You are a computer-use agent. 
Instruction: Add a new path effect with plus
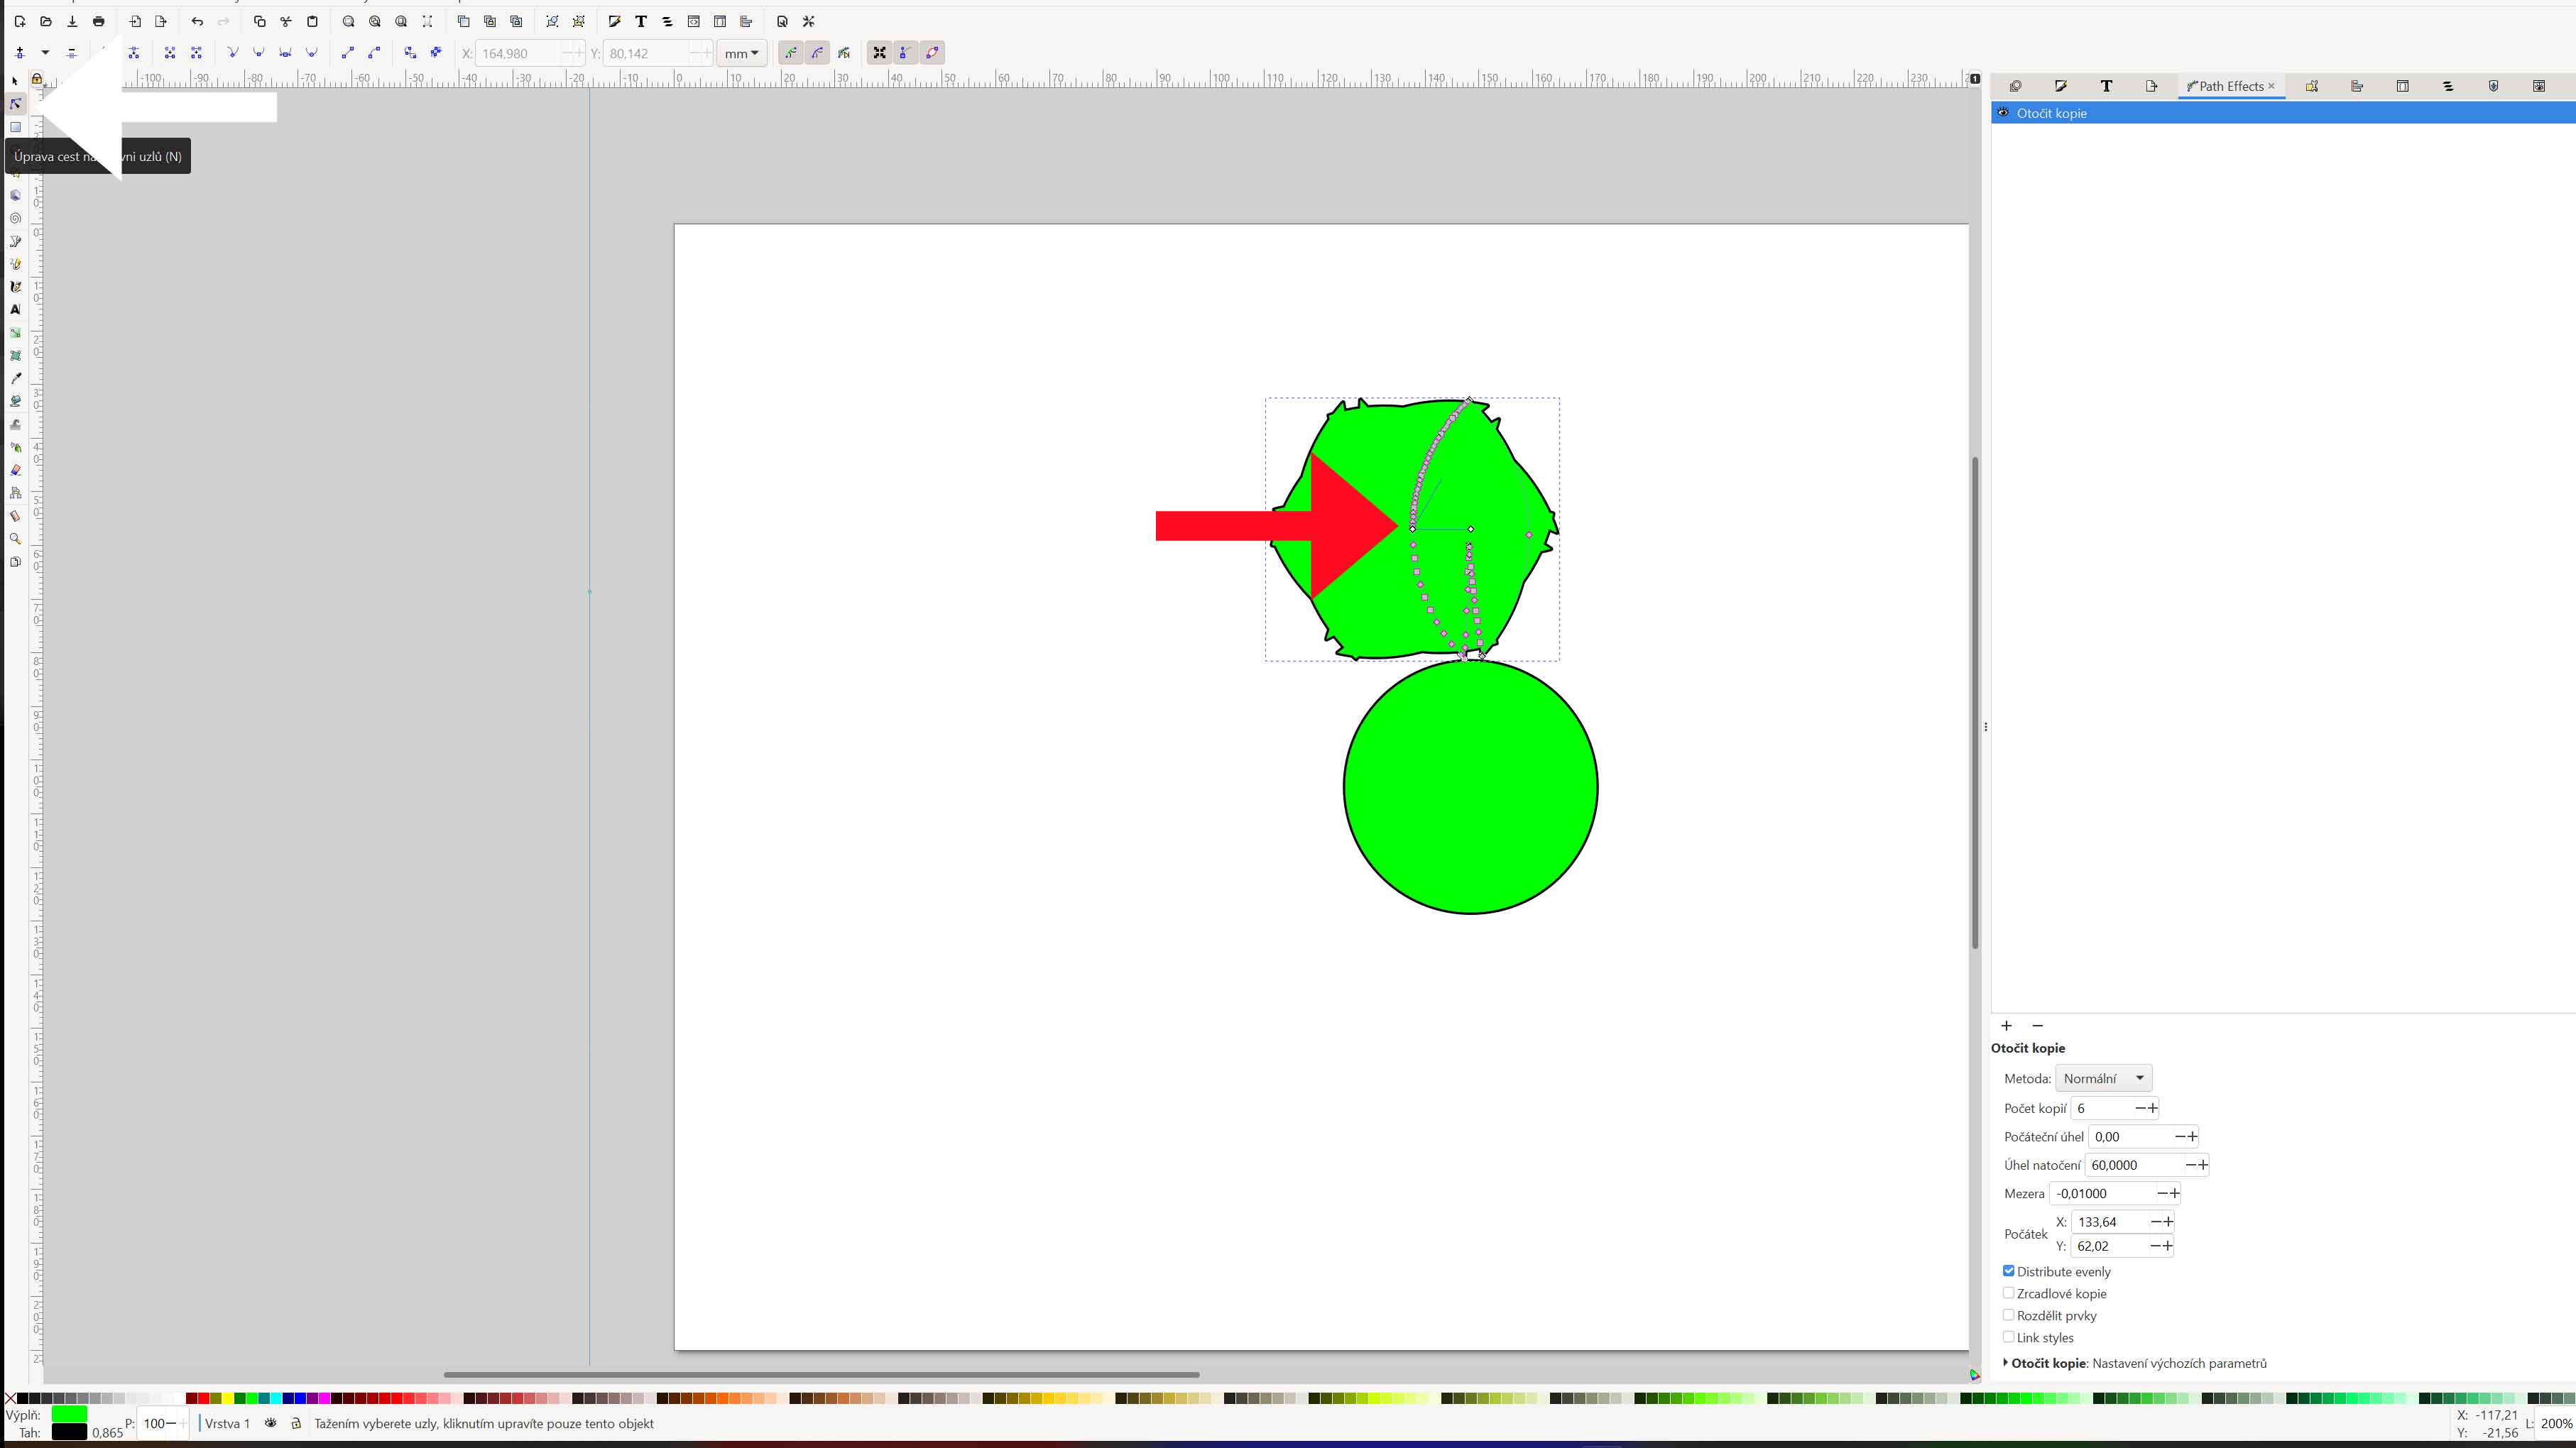2006,1026
